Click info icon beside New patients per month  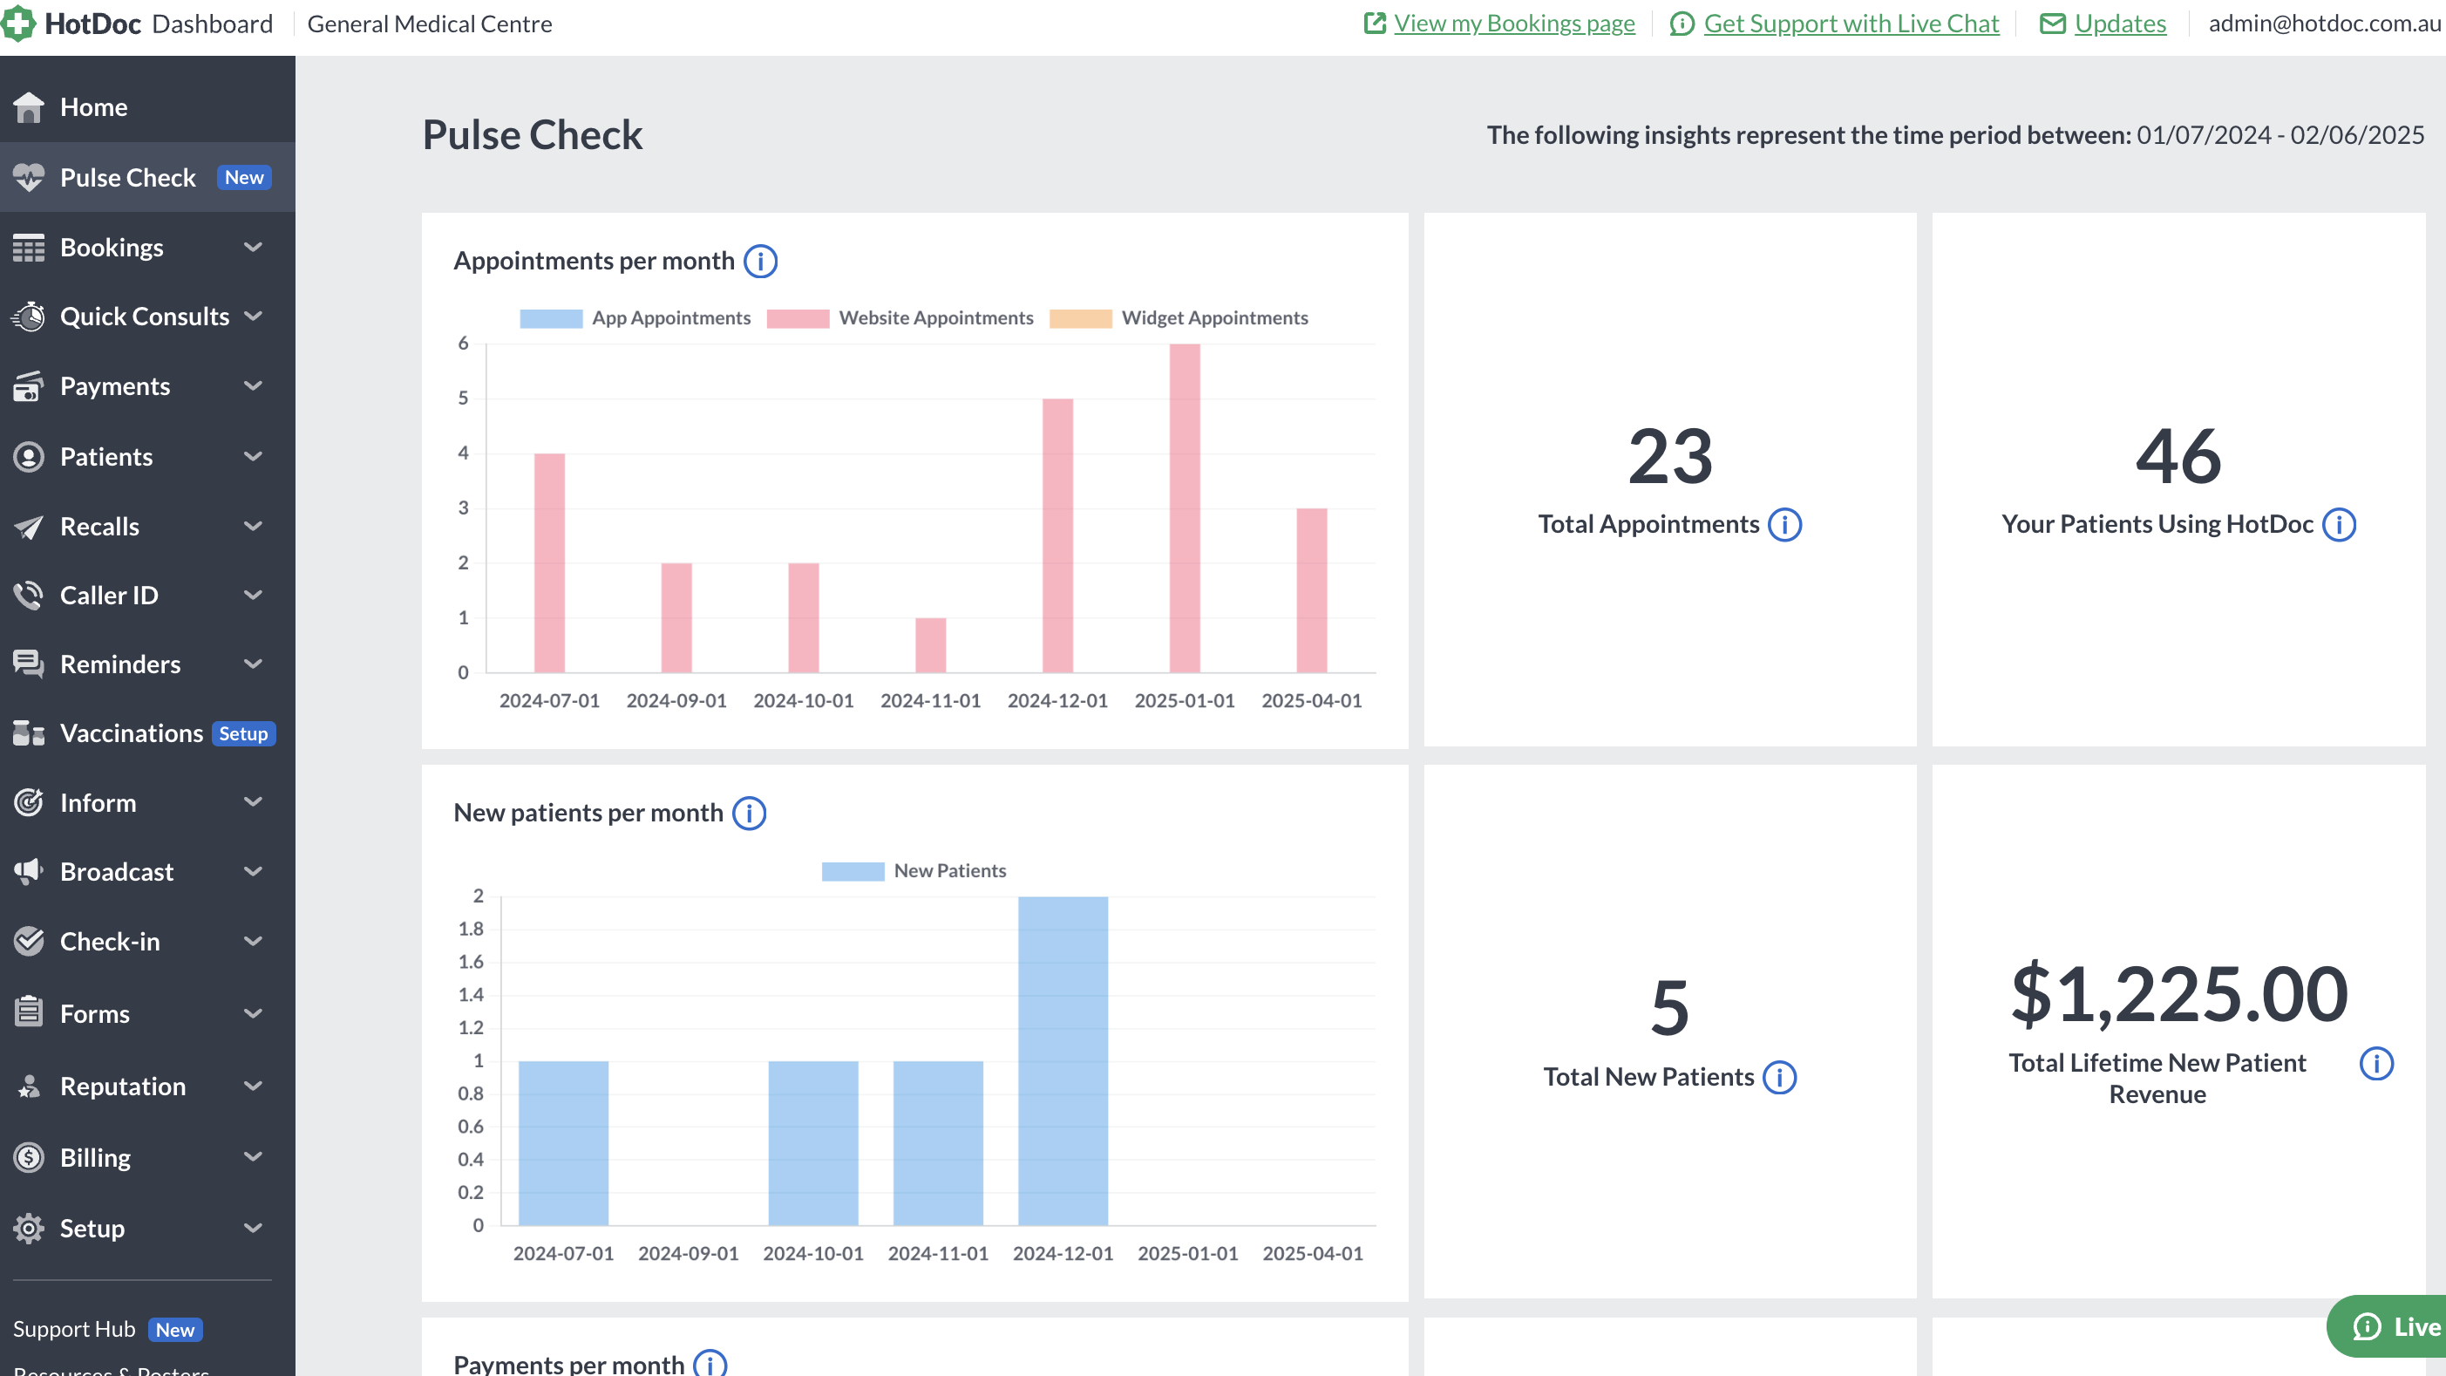[x=749, y=813]
